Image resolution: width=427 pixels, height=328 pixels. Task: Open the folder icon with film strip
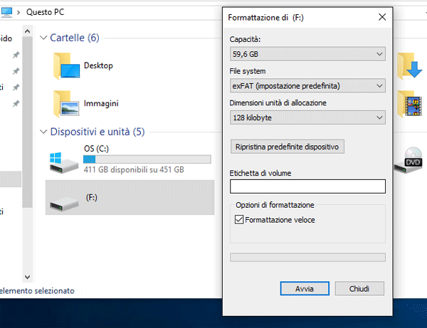click(411, 103)
